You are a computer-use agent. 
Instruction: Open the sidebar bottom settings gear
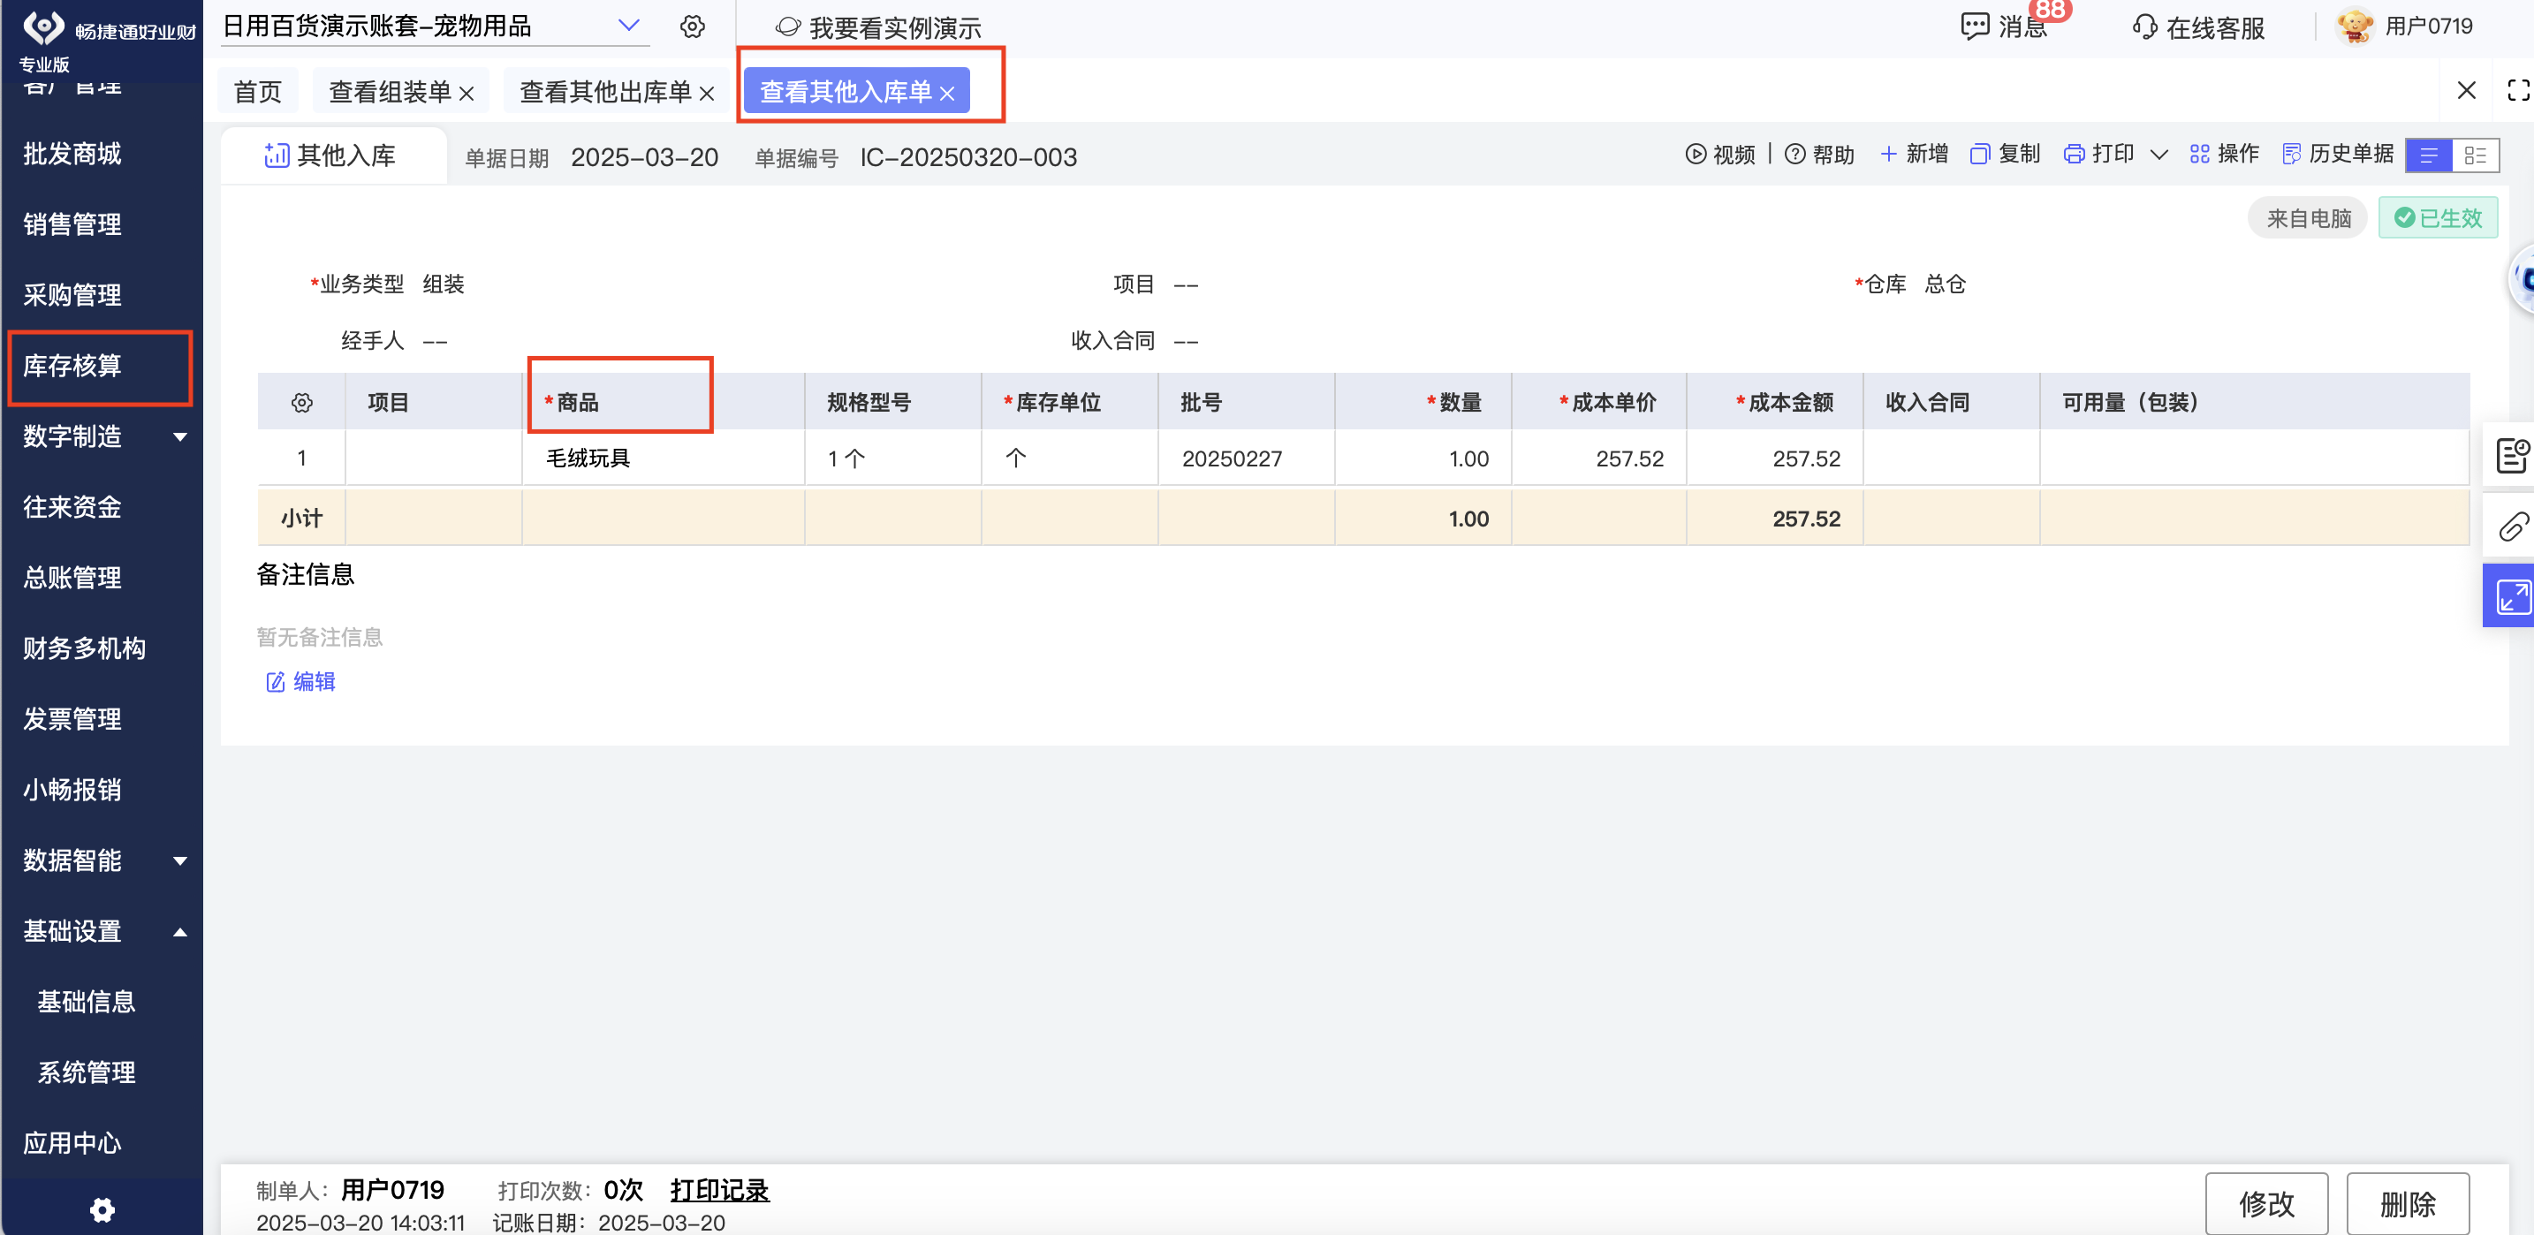click(x=102, y=1209)
